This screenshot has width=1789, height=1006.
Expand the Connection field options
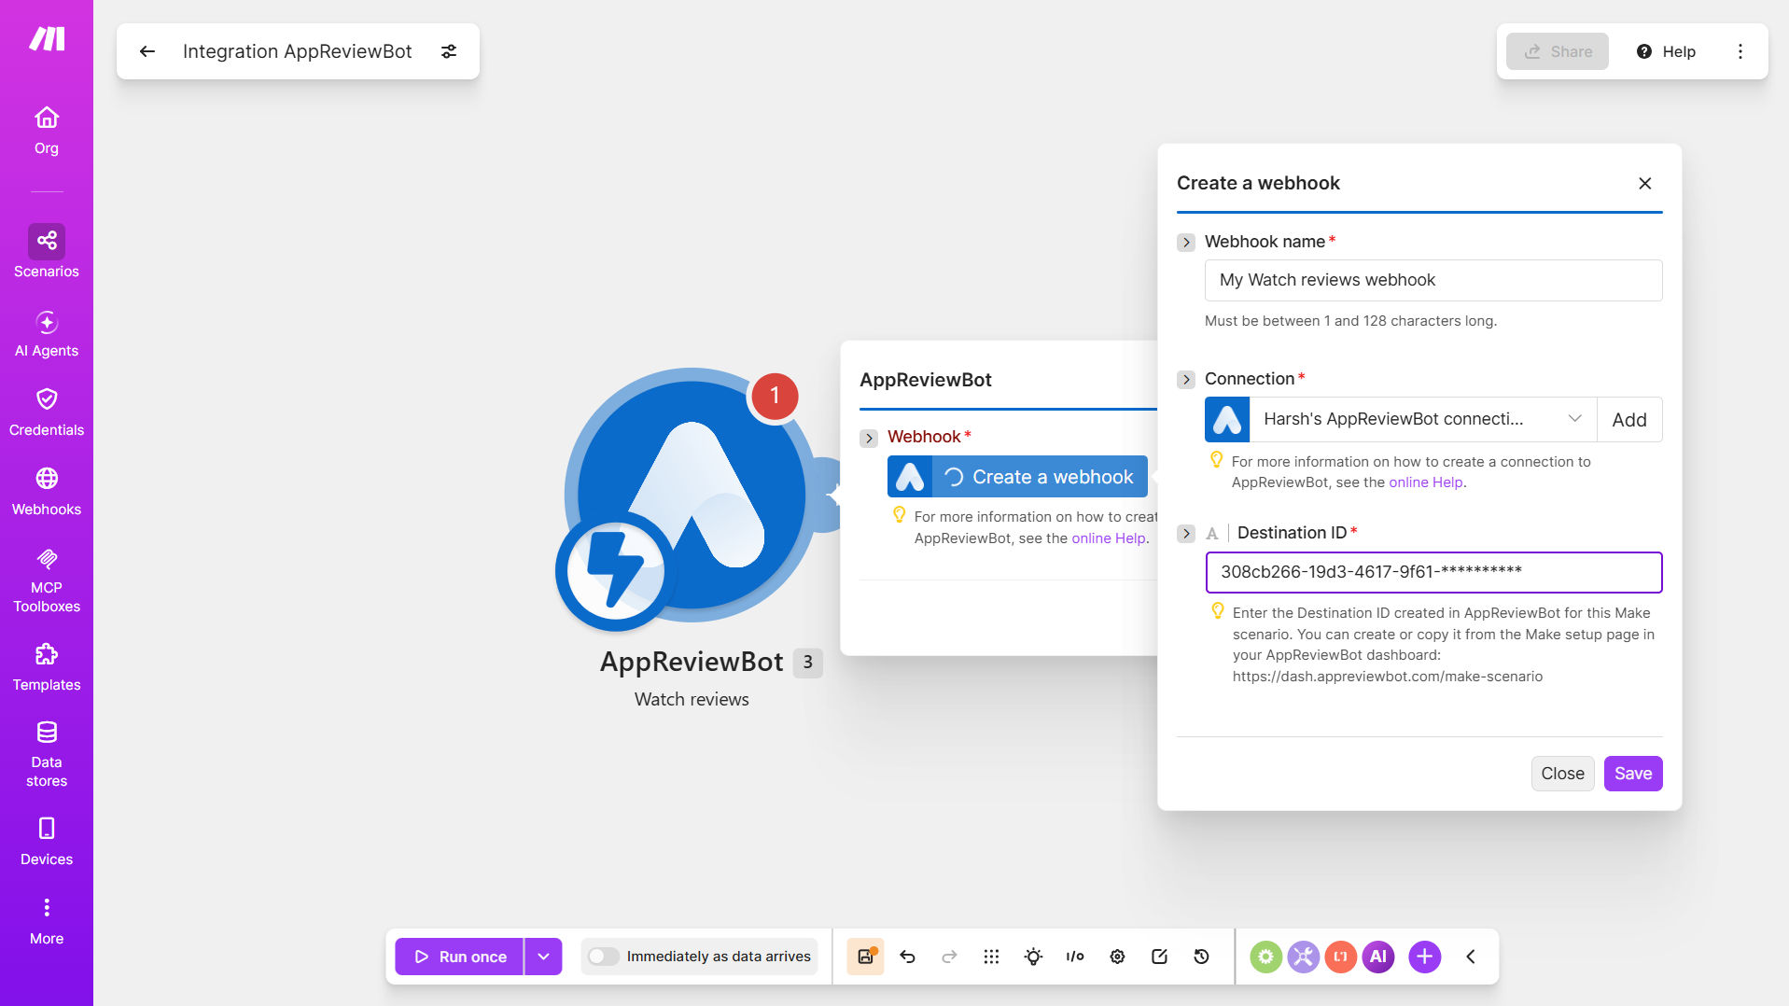coord(1186,380)
